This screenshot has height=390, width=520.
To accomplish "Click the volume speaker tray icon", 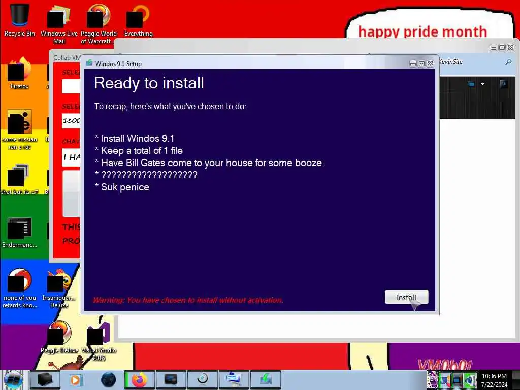I will pyautogui.click(x=469, y=380).
